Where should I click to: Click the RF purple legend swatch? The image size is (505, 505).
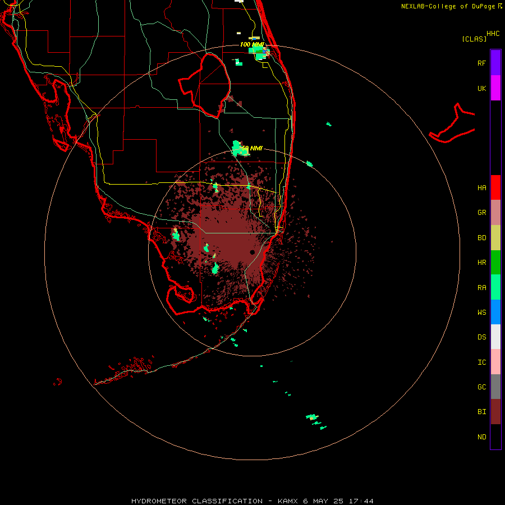coord(495,62)
